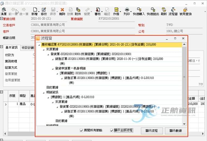Select 銷售訂單 row dated 2020-11-30
The image size is (207, 141).
pyautogui.click(x=109, y=59)
